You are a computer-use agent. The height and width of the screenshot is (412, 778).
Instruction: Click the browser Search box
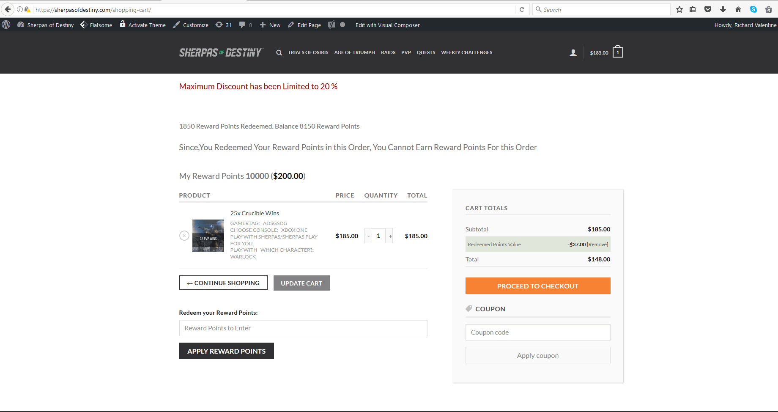tap(601, 9)
